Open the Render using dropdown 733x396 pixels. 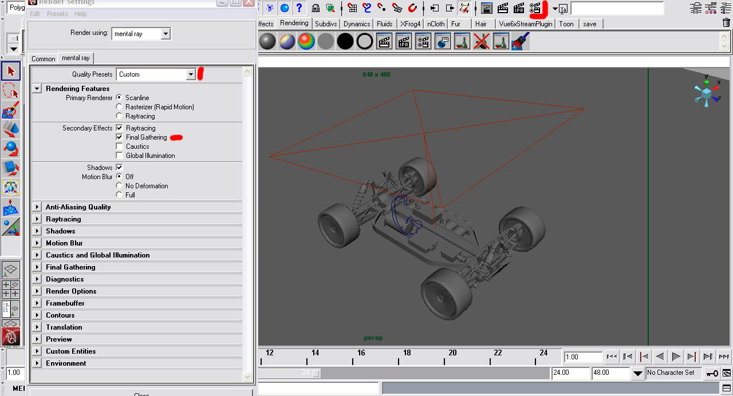point(141,34)
